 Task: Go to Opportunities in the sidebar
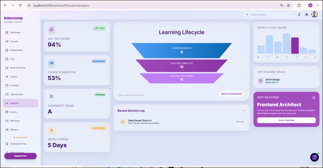[20, 94]
